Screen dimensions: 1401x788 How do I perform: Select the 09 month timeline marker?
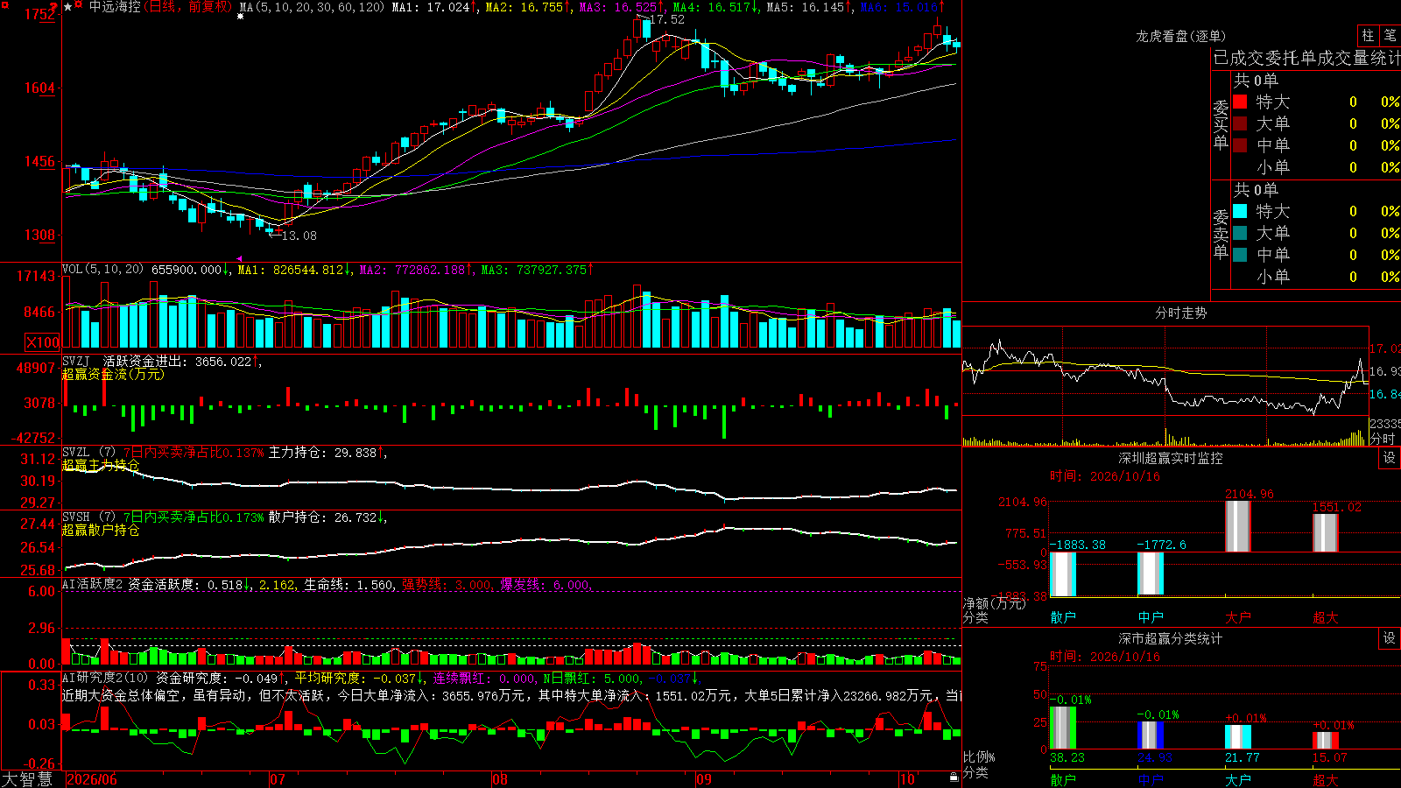click(x=704, y=779)
